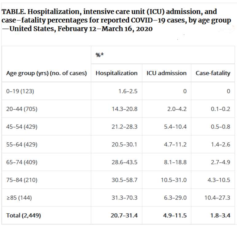The width and height of the screenshot is (237, 226).
Task: Click the Hospitalization column header
Action: click(116, 73)
